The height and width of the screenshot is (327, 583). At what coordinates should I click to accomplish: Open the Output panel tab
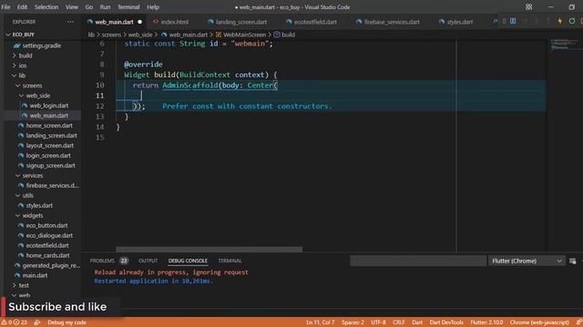[x=148, y=261]
